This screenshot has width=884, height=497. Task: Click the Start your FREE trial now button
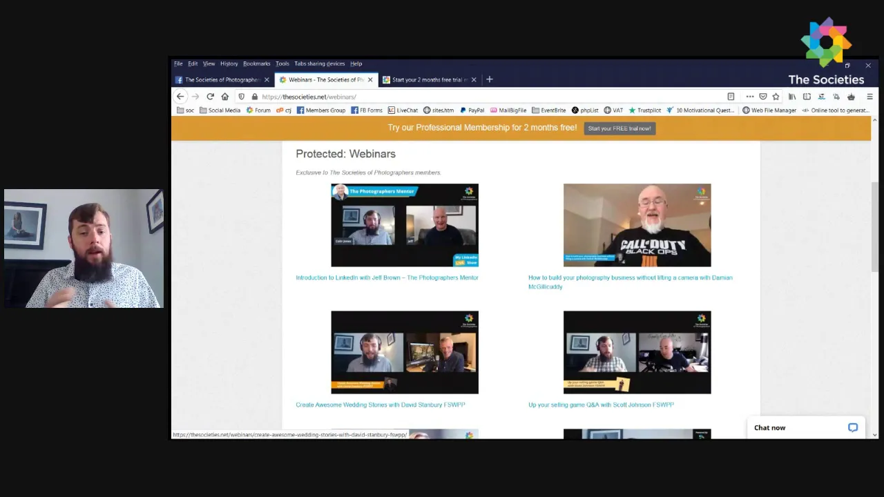[x=619, y=128]
